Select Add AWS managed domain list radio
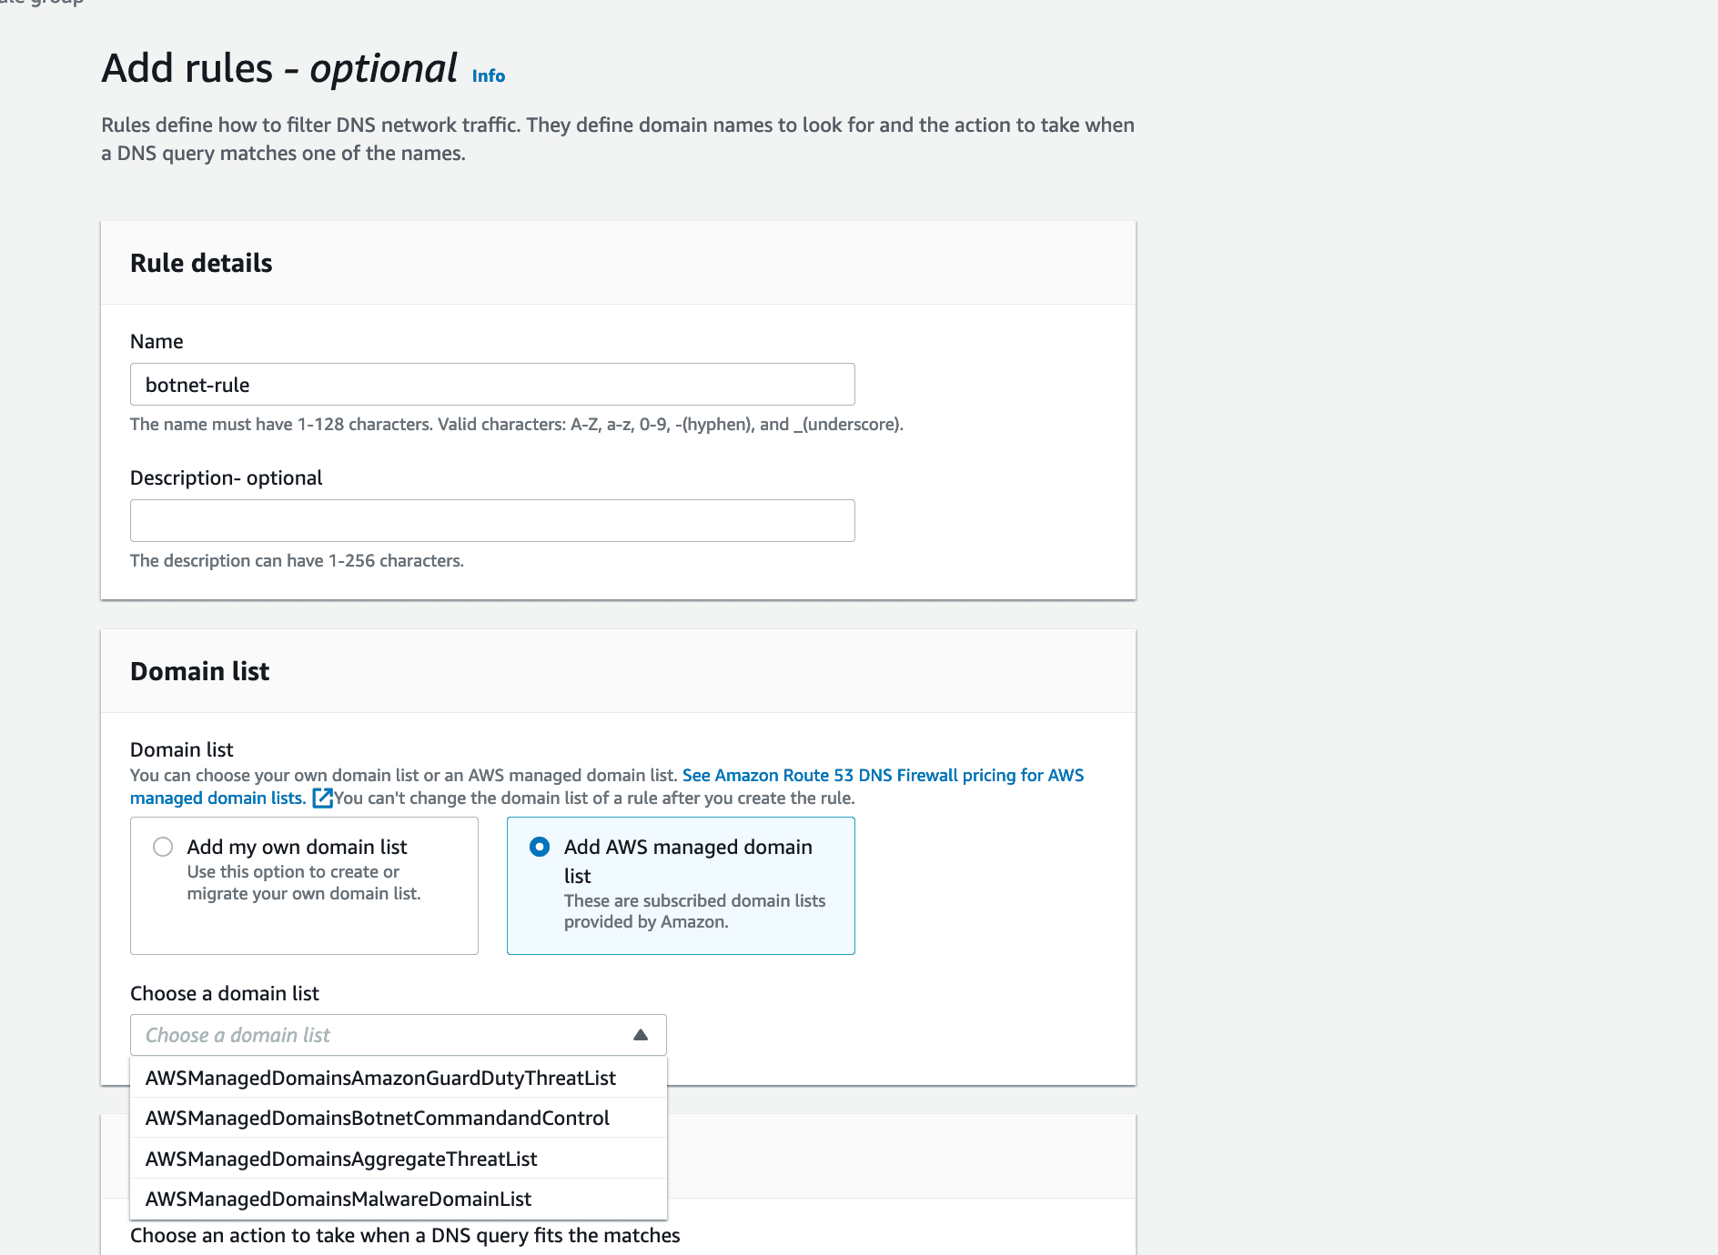This screenshot has height=1255, width=1718. click(540, 847)
